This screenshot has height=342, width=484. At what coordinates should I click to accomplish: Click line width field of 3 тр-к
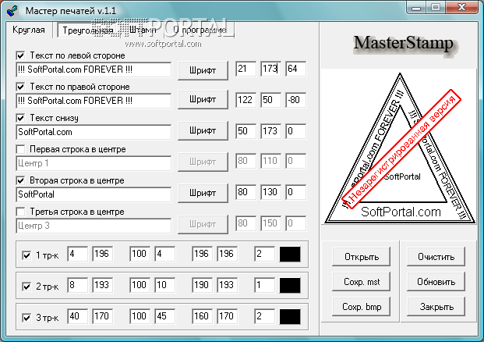(264, 317)
